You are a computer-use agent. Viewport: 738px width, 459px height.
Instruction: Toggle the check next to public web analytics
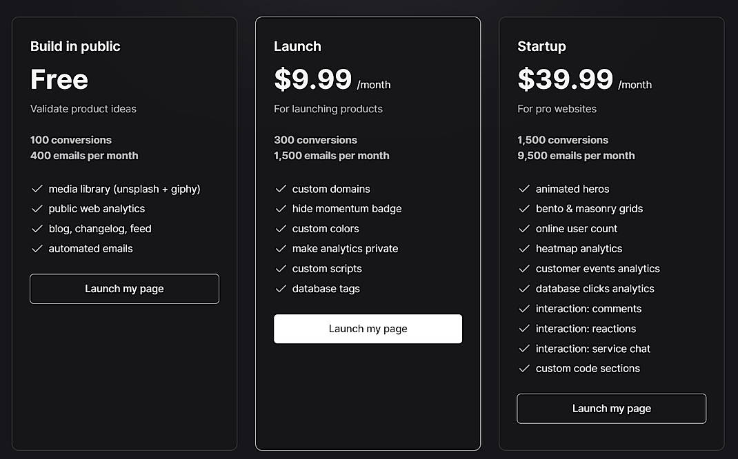[x=37, y=208]
